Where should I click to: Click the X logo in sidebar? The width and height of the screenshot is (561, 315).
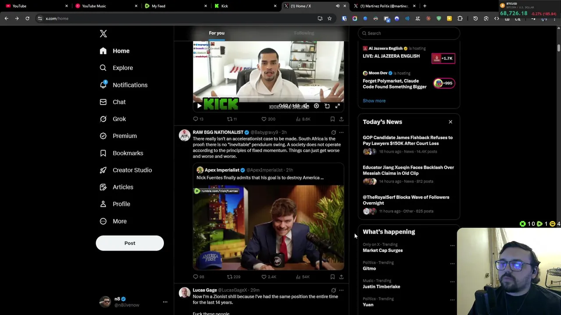pos(103,34)
